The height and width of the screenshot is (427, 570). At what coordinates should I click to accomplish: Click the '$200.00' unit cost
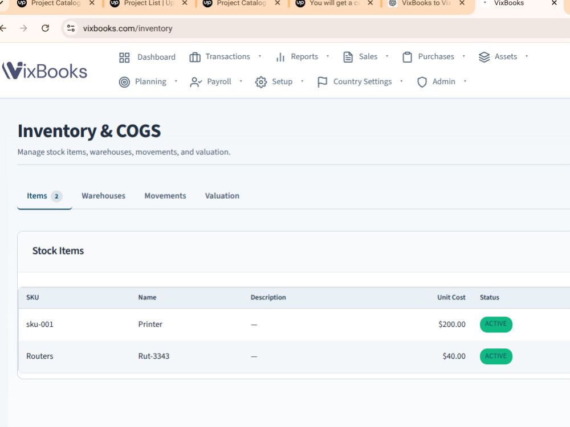tap(452, 325)
